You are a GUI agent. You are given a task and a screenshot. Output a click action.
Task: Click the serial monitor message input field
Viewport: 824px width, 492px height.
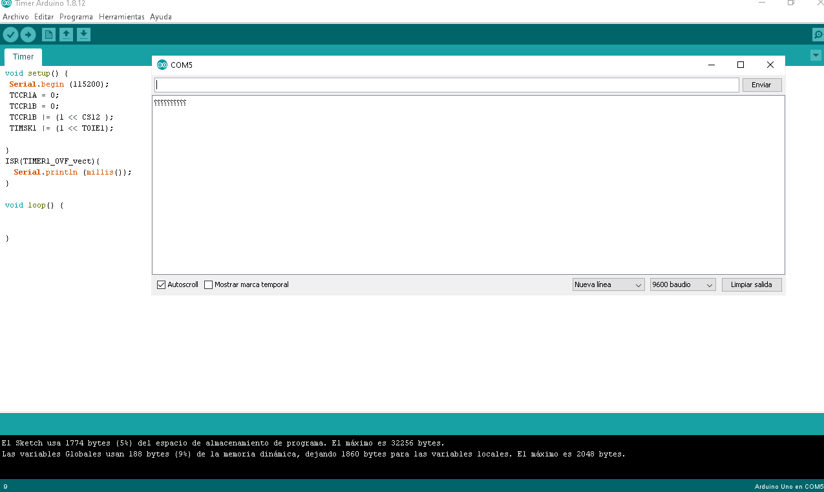tap(447, 85)
